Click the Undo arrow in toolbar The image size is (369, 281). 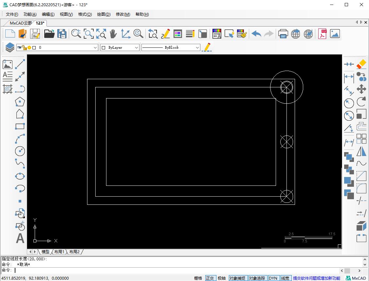point(256,34)
